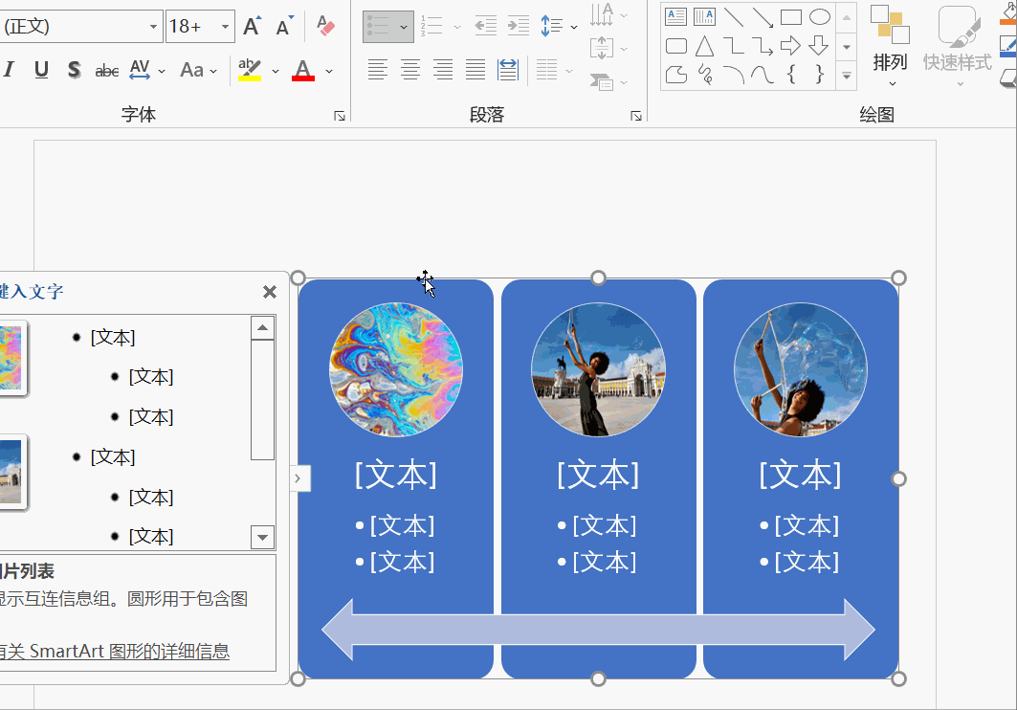
Task: Toggle text shadow formatting
Action: [x=74, y=70]
